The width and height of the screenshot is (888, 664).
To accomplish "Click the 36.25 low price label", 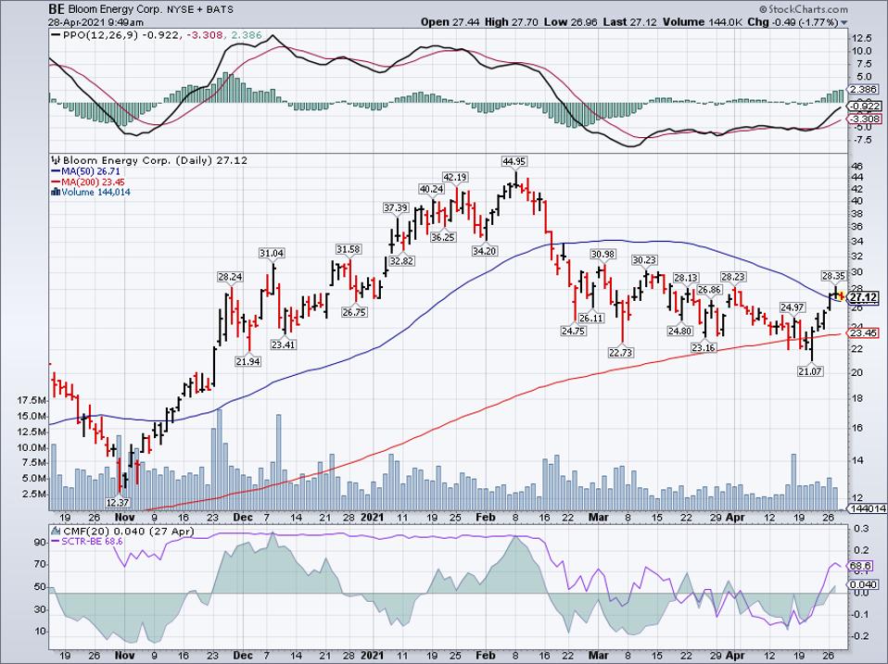I will pos(443,238).
